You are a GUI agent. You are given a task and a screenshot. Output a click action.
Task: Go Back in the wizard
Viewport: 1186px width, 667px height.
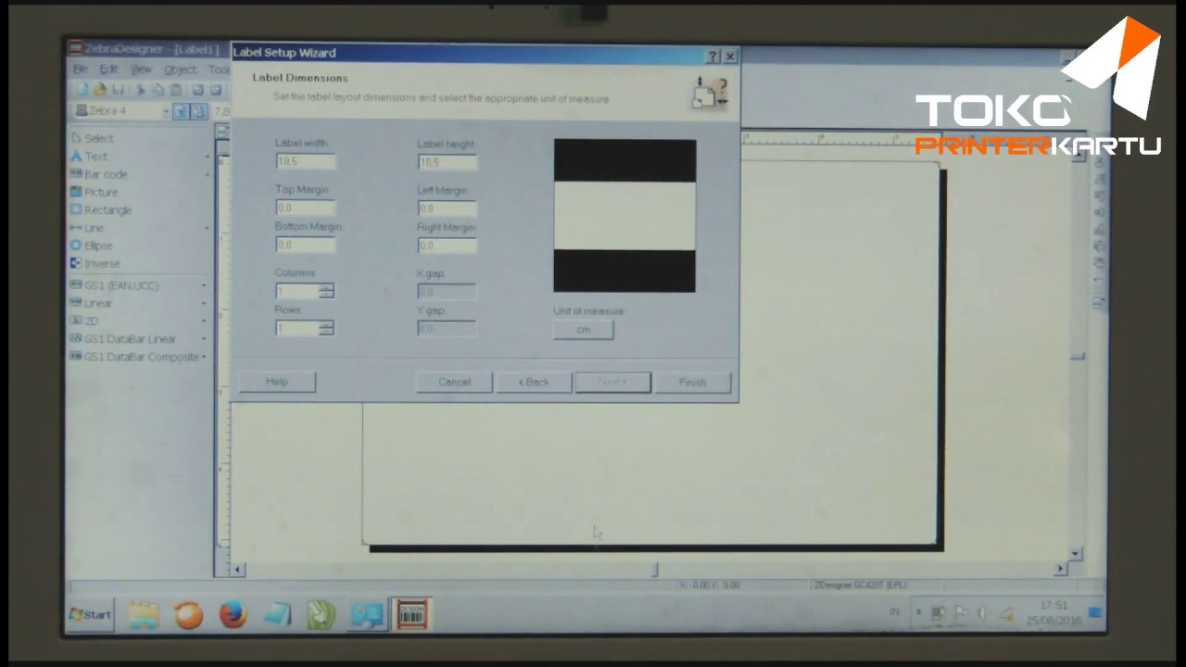pyautogui.click(x=534, y=382)
